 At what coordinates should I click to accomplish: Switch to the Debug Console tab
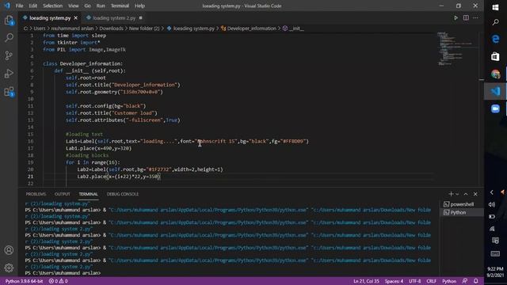click(123, 194)
